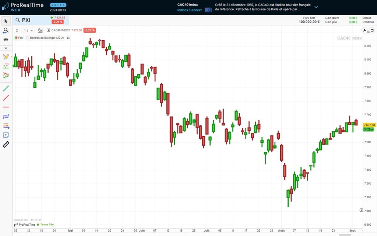Select the eraser tool in the sidebar
The image size is (377, 236).
pyautogui.click(x=5, y=144)
